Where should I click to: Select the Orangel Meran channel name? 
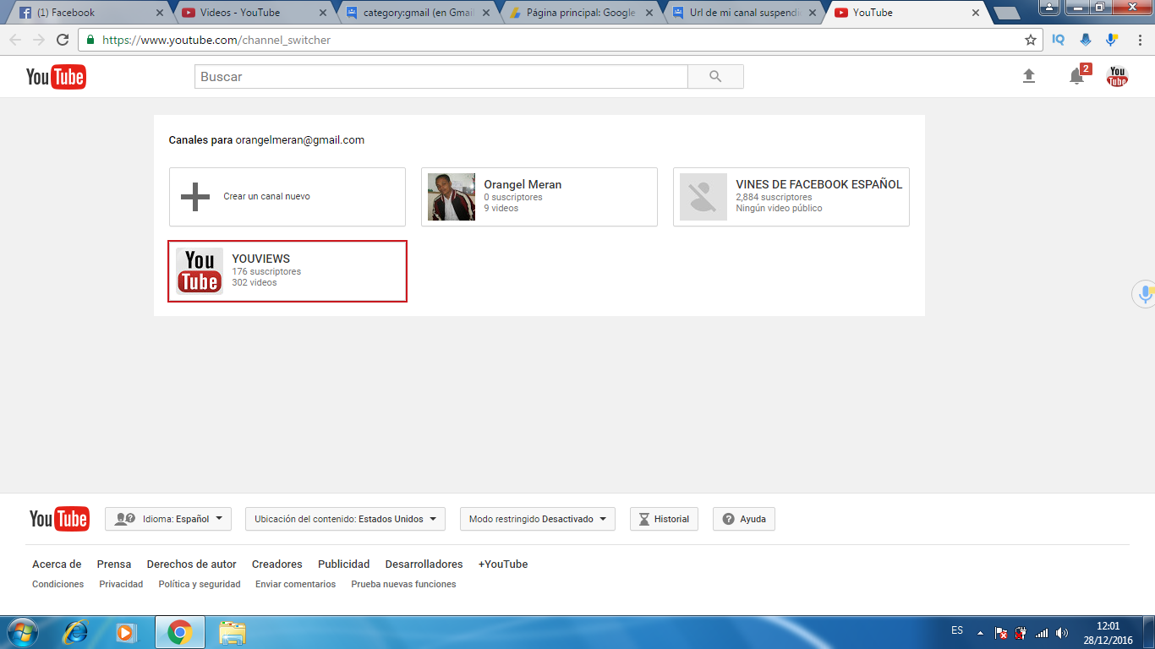pyautogui.click(x=523, y=184)
